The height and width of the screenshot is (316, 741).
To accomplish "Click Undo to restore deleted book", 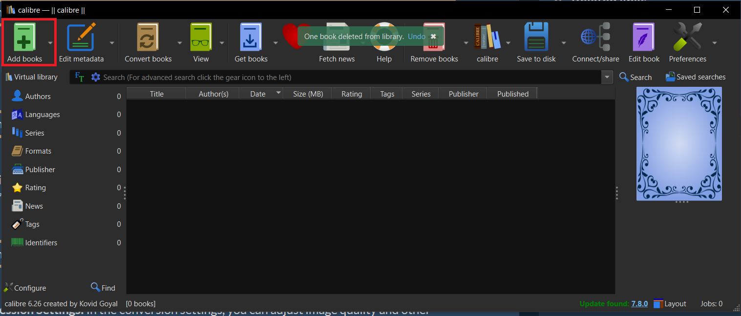I will tap(416, 36).
